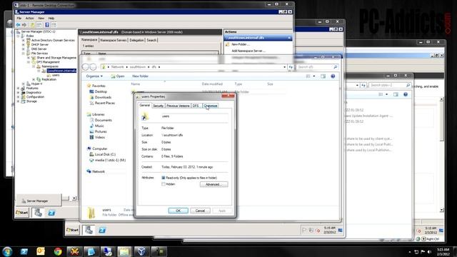Open Google Chrome from the taskbar
Screen dimensions: 457x257
pyautogui.click(x=58, y=251)
